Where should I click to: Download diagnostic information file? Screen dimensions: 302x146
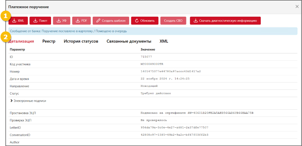click(225, 21)
